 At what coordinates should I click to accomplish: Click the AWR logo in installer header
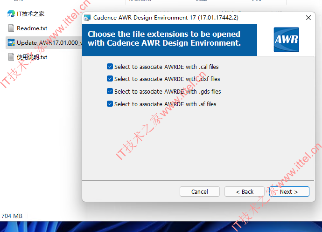click(286, 40)
